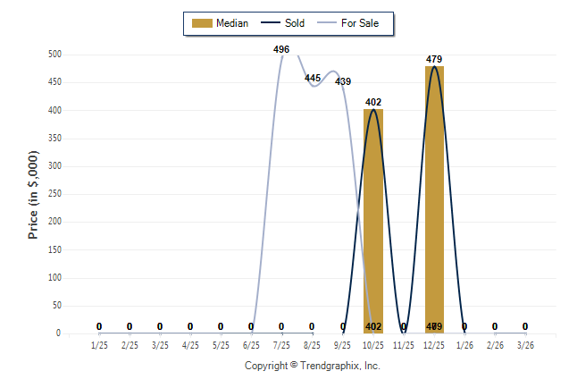This screenshot has height=388, width=577.
Task: Click the 402 label above the bar
Action: pyautogui.click(x=373, y=102)
